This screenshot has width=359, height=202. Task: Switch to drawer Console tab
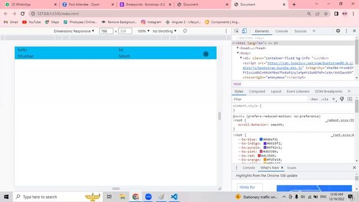coord(248,168)
